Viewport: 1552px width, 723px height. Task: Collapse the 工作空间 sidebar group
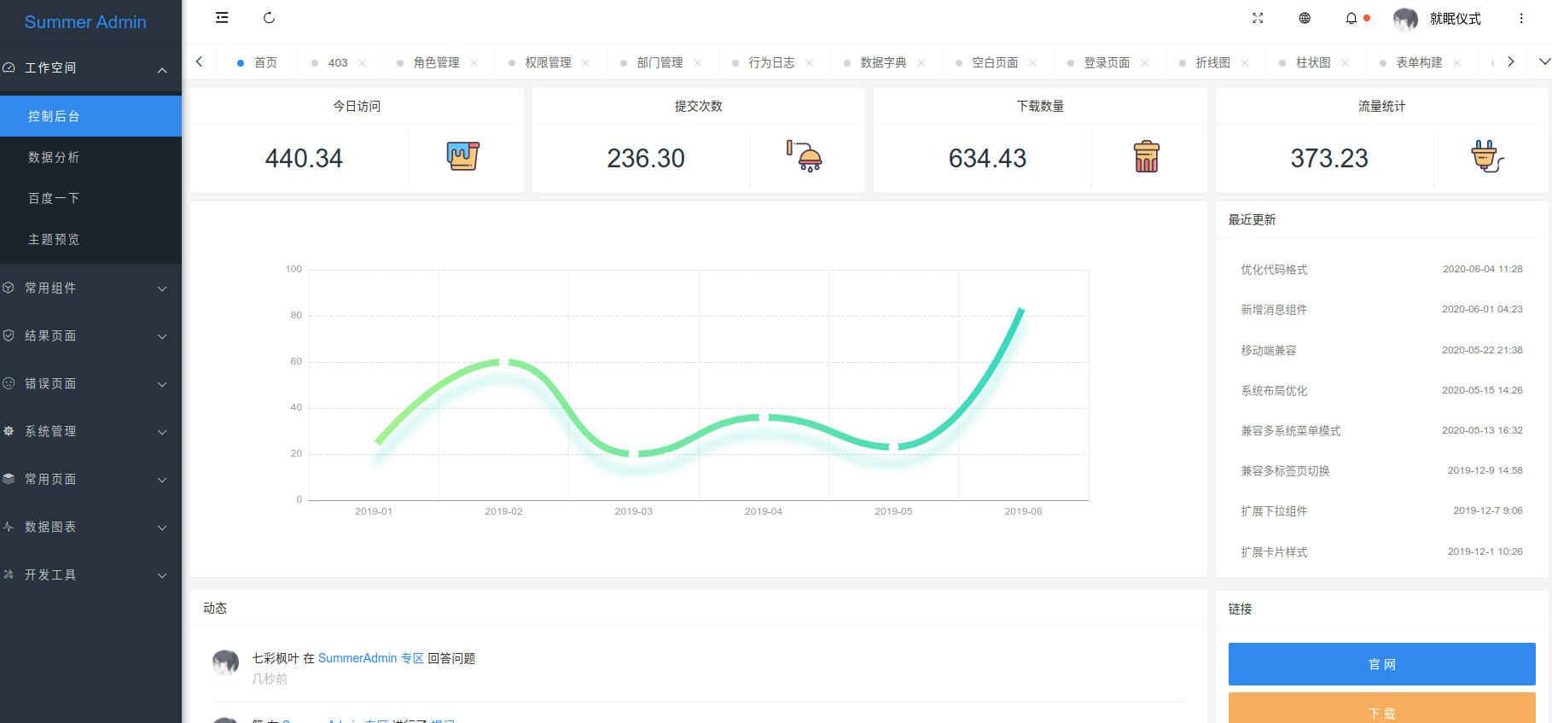point(90,68)
